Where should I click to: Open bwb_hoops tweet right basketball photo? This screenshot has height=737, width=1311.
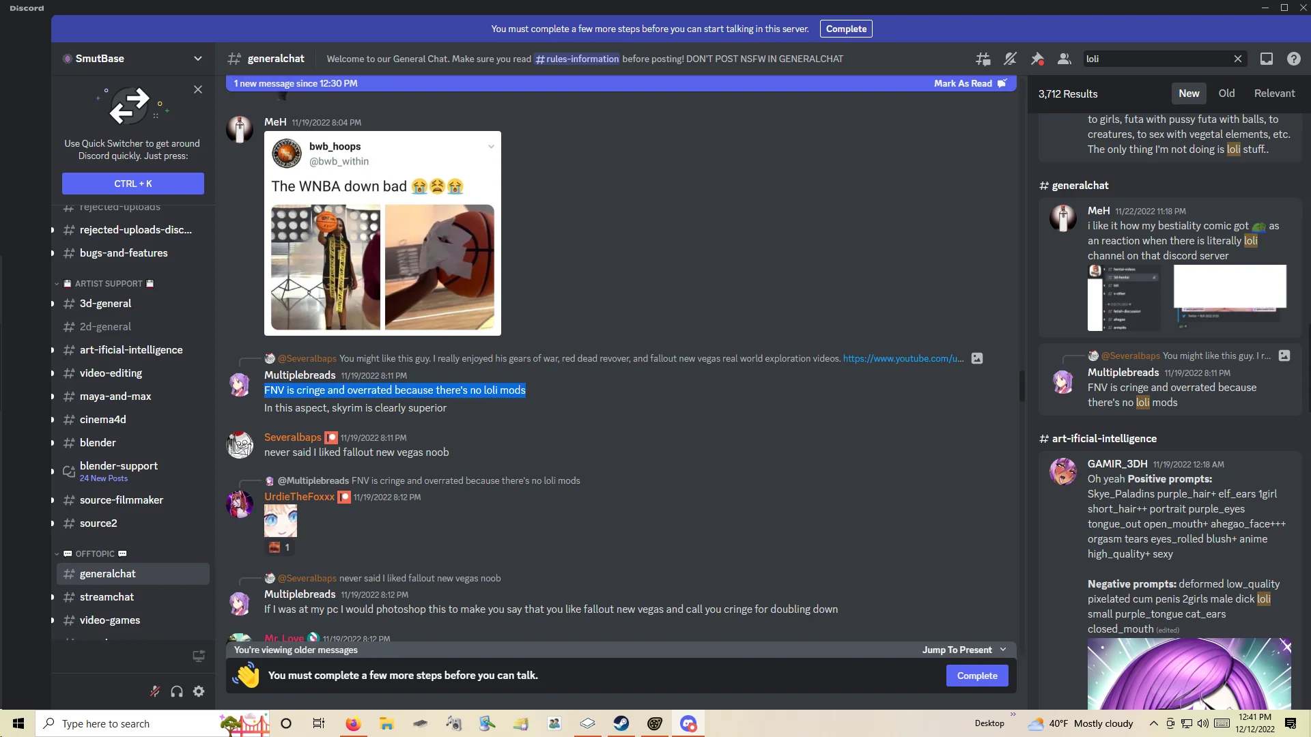[x=440, y=268]
